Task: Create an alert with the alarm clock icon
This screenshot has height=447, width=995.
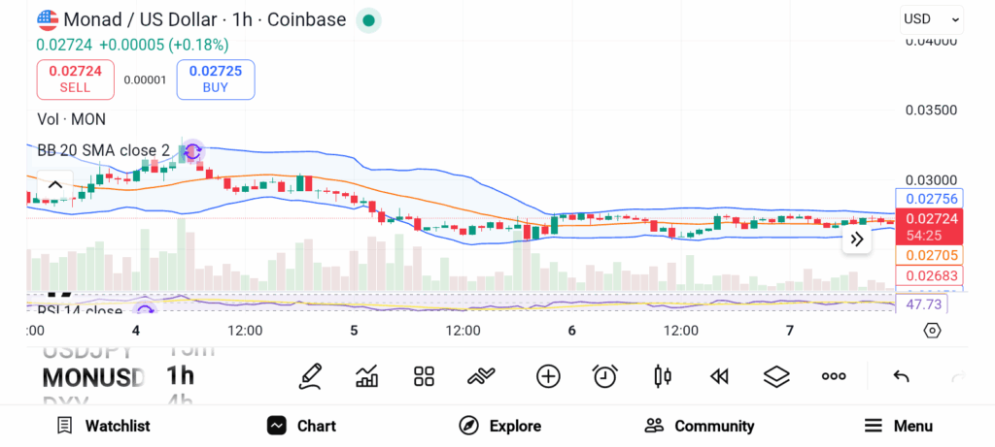Action: point(605,376)
